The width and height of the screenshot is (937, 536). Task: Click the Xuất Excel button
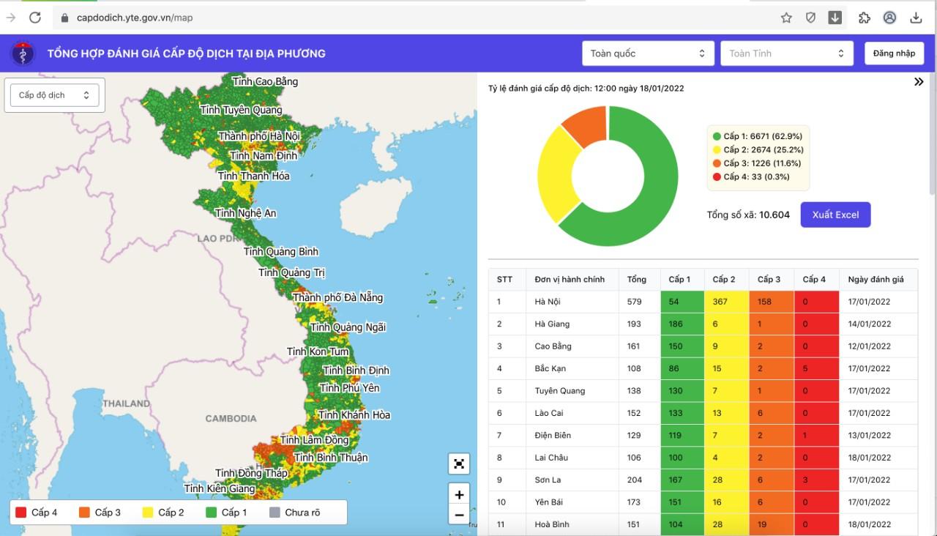[x=835, y=215]
